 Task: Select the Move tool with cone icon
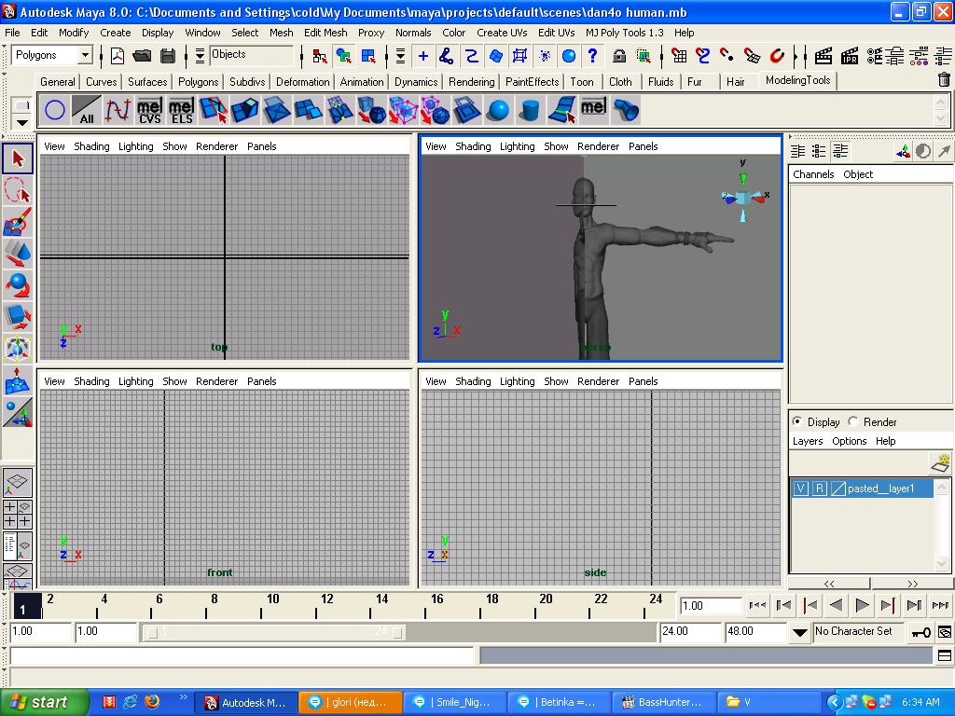(18, 254)
